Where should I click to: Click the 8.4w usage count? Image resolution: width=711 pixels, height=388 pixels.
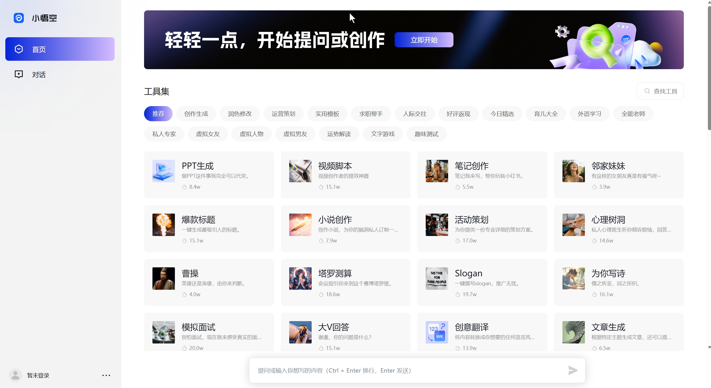[195, 187]
